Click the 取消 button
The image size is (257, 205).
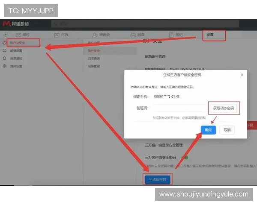click(227, 130)
